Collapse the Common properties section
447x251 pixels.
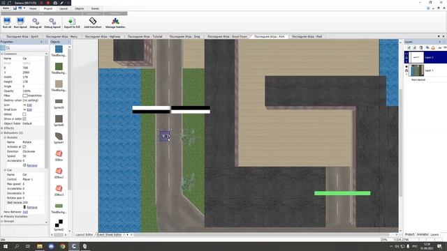[x=2, y=54]
